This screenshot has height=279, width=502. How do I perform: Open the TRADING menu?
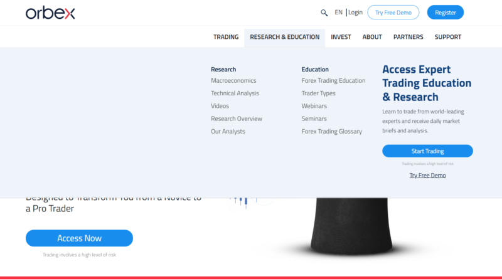pos(226,37)
